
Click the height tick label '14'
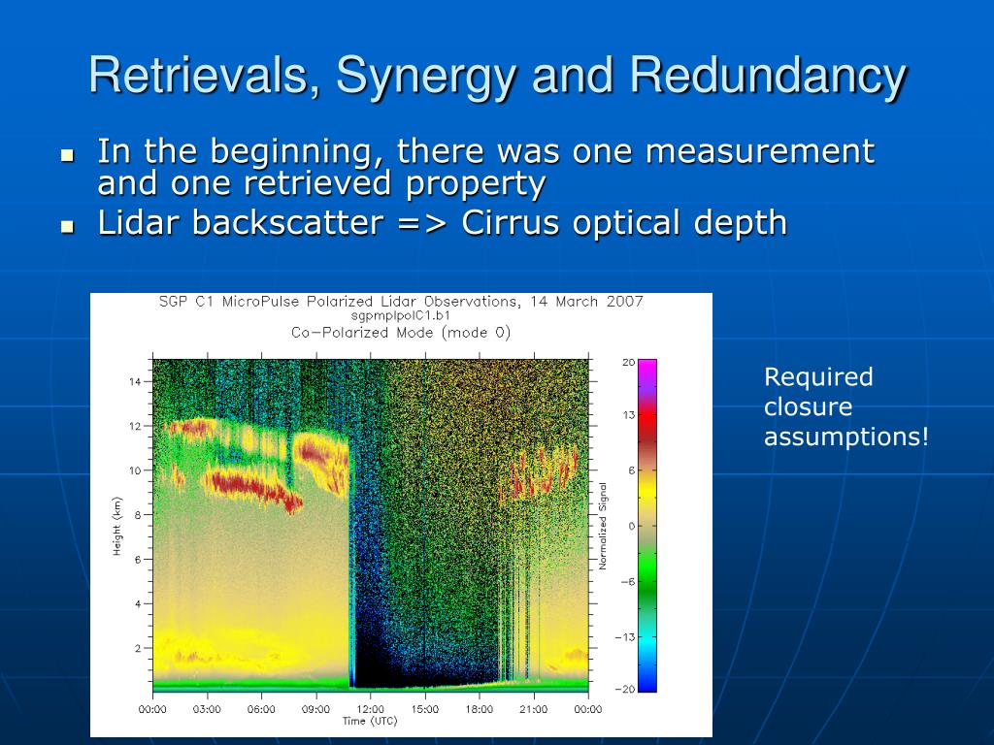point(134,382)
